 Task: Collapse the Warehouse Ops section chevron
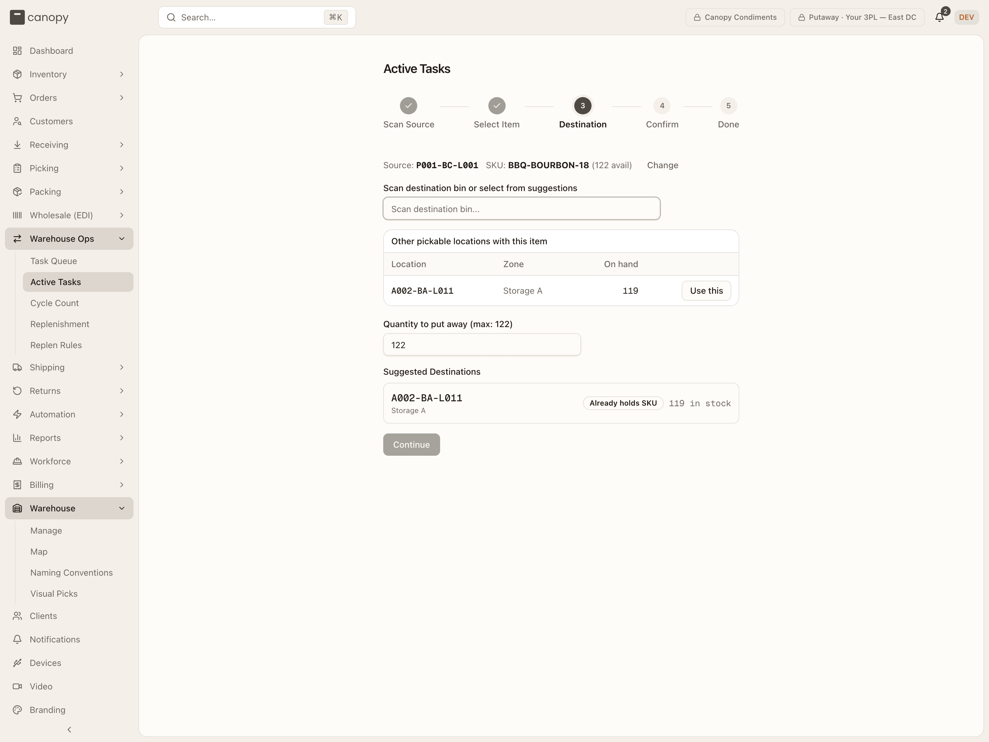[121, 239]
